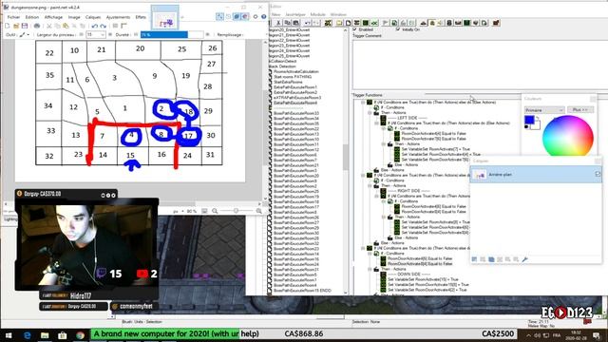Collapse first If/Then/Else node in tree

coord(363,103)
